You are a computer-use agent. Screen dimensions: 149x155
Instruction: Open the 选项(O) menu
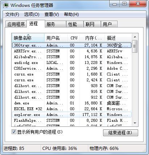pos(32,14)
